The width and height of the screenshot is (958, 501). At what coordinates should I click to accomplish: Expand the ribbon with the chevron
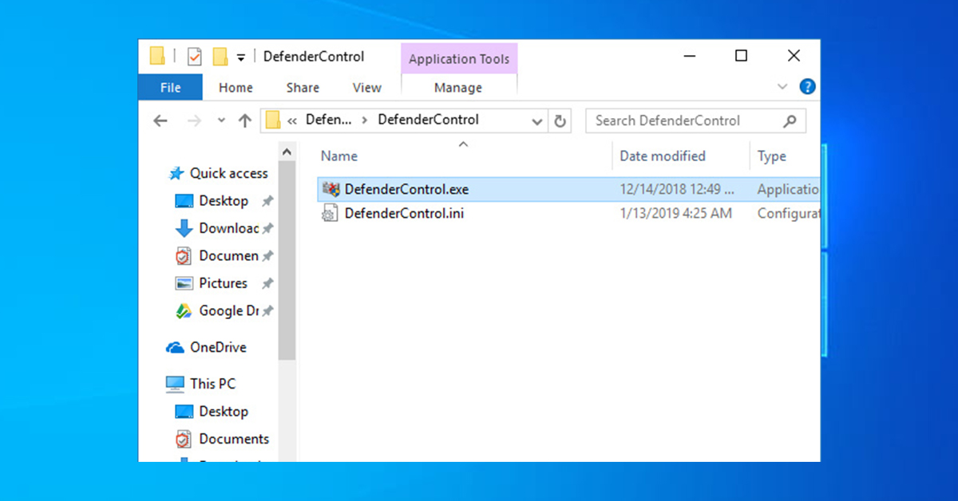pos(782,87)
